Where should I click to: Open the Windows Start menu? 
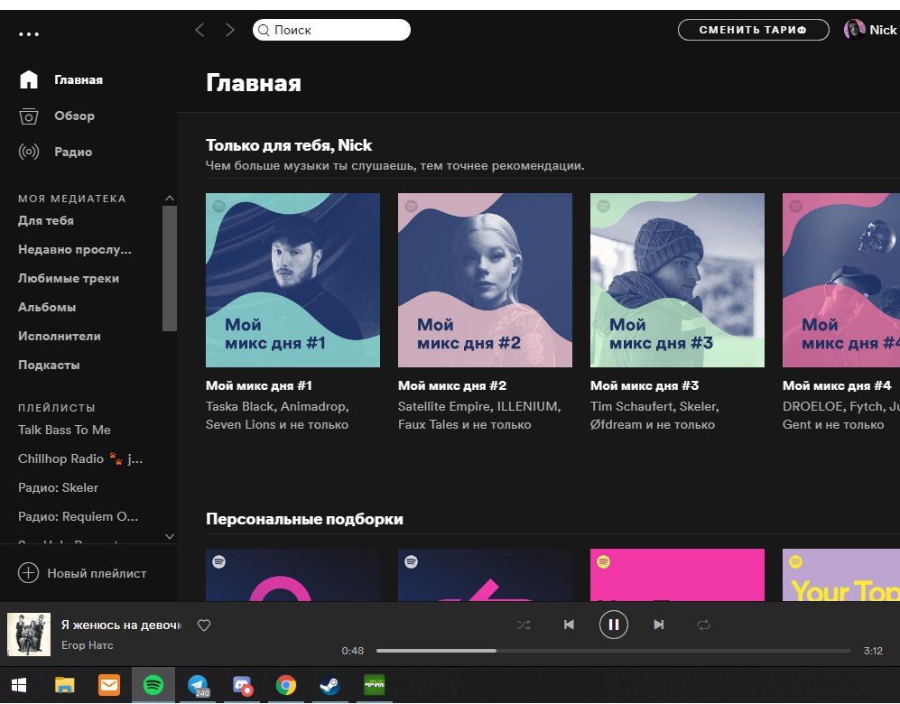click(x=19, y=685)
